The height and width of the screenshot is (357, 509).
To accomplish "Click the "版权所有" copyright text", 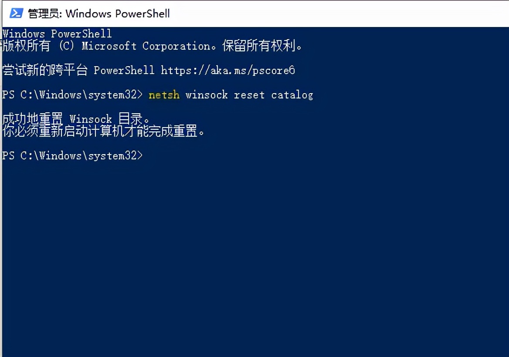I will click(27, 46).
